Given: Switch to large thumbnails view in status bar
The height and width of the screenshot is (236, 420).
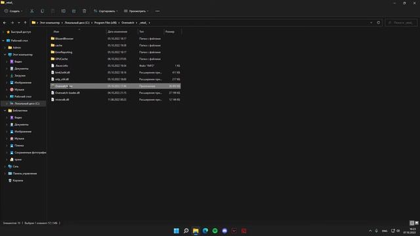Looking at the screenshot, I should (x=417, y=223).
